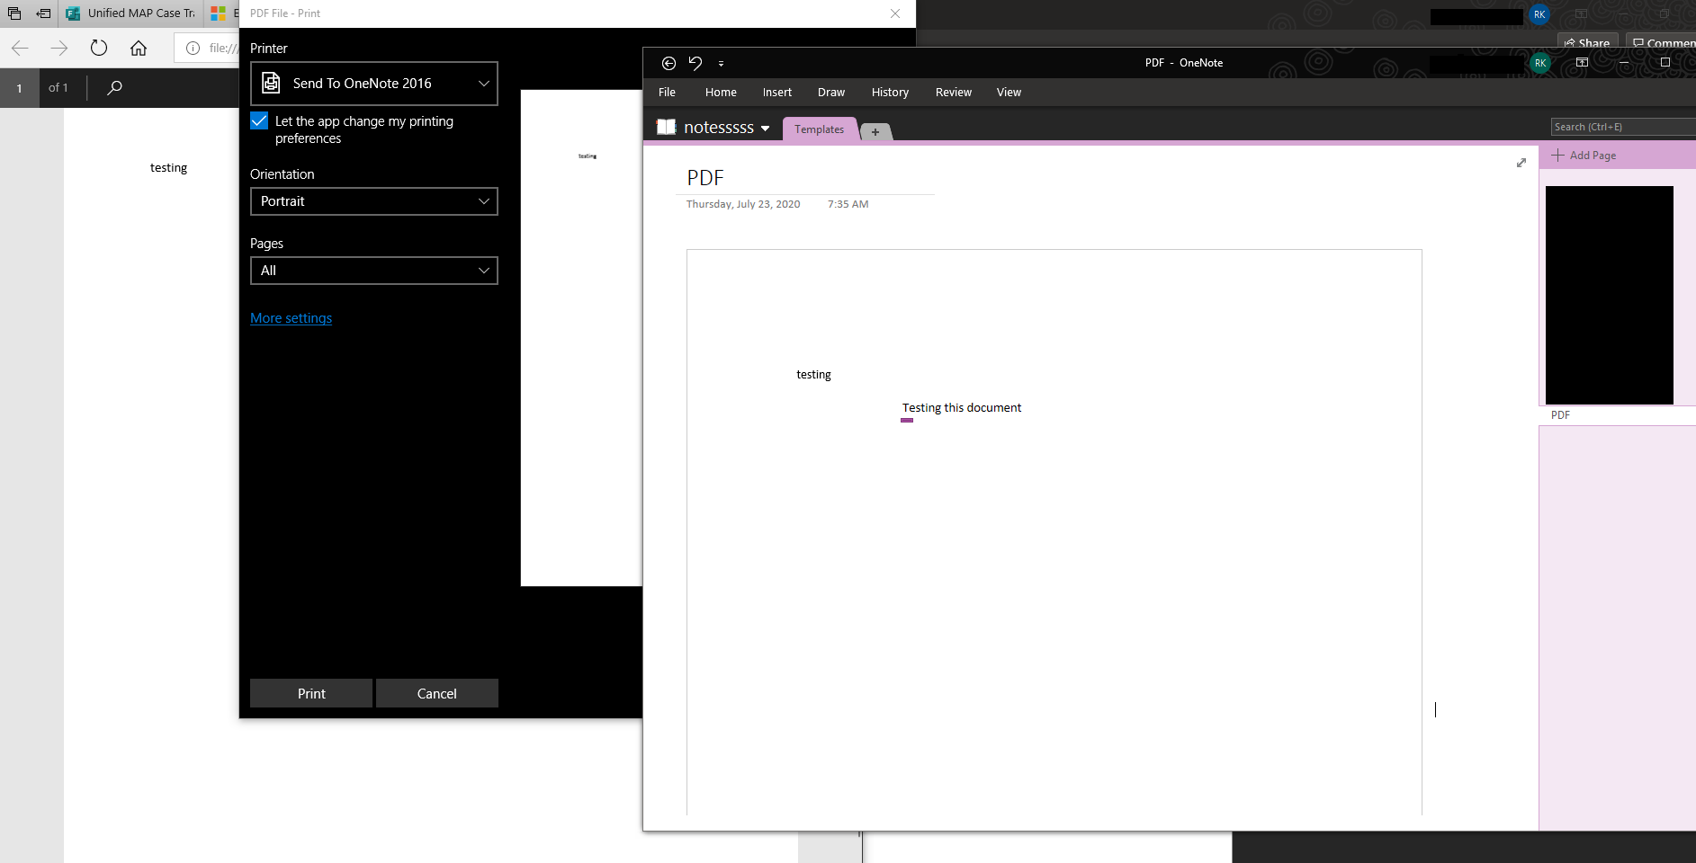Click the ribbon display options icon
This screenshot has width=1696, height=863.
(x=1582, y=63)
